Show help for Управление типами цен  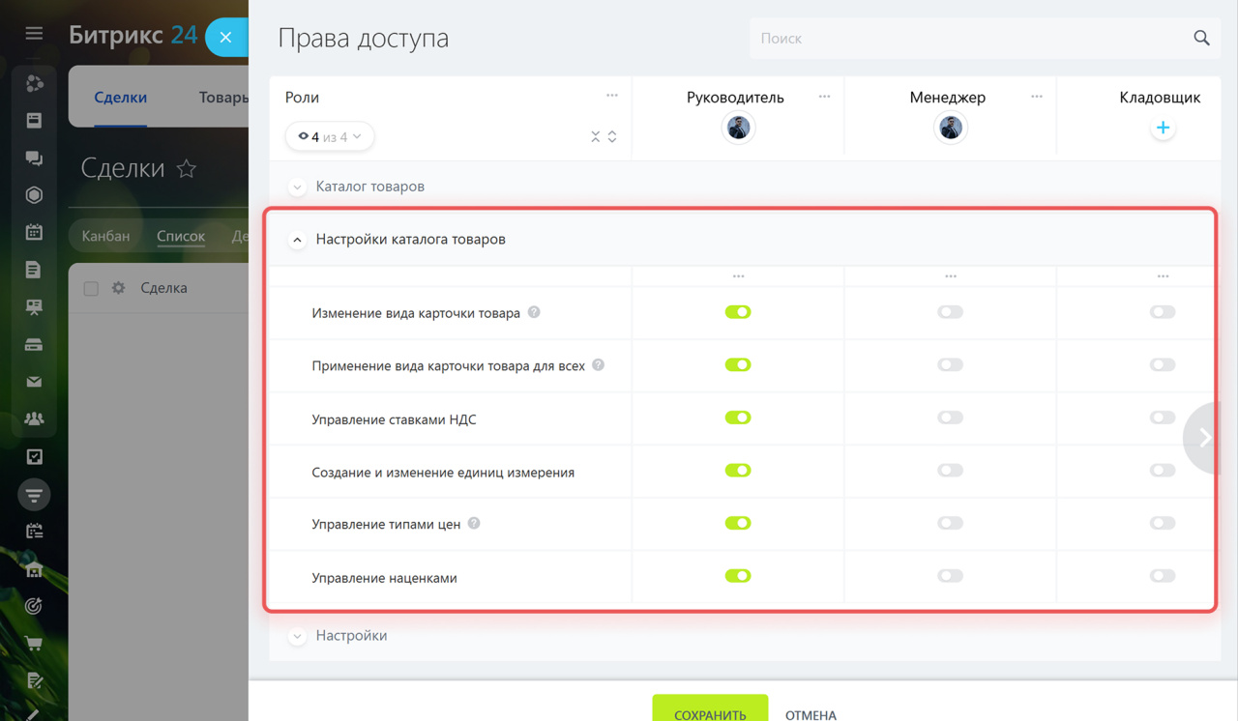474,523
